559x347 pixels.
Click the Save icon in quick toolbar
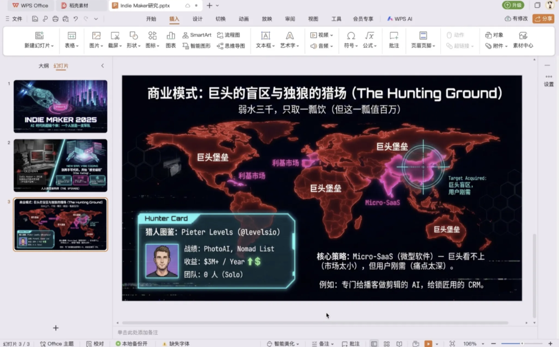point(35,19)
